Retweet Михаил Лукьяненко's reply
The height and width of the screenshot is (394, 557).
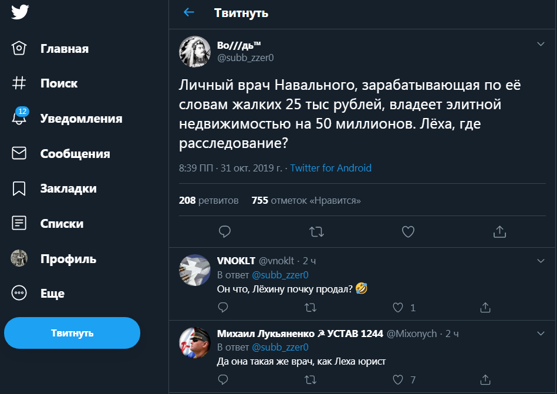coord(311,379)
